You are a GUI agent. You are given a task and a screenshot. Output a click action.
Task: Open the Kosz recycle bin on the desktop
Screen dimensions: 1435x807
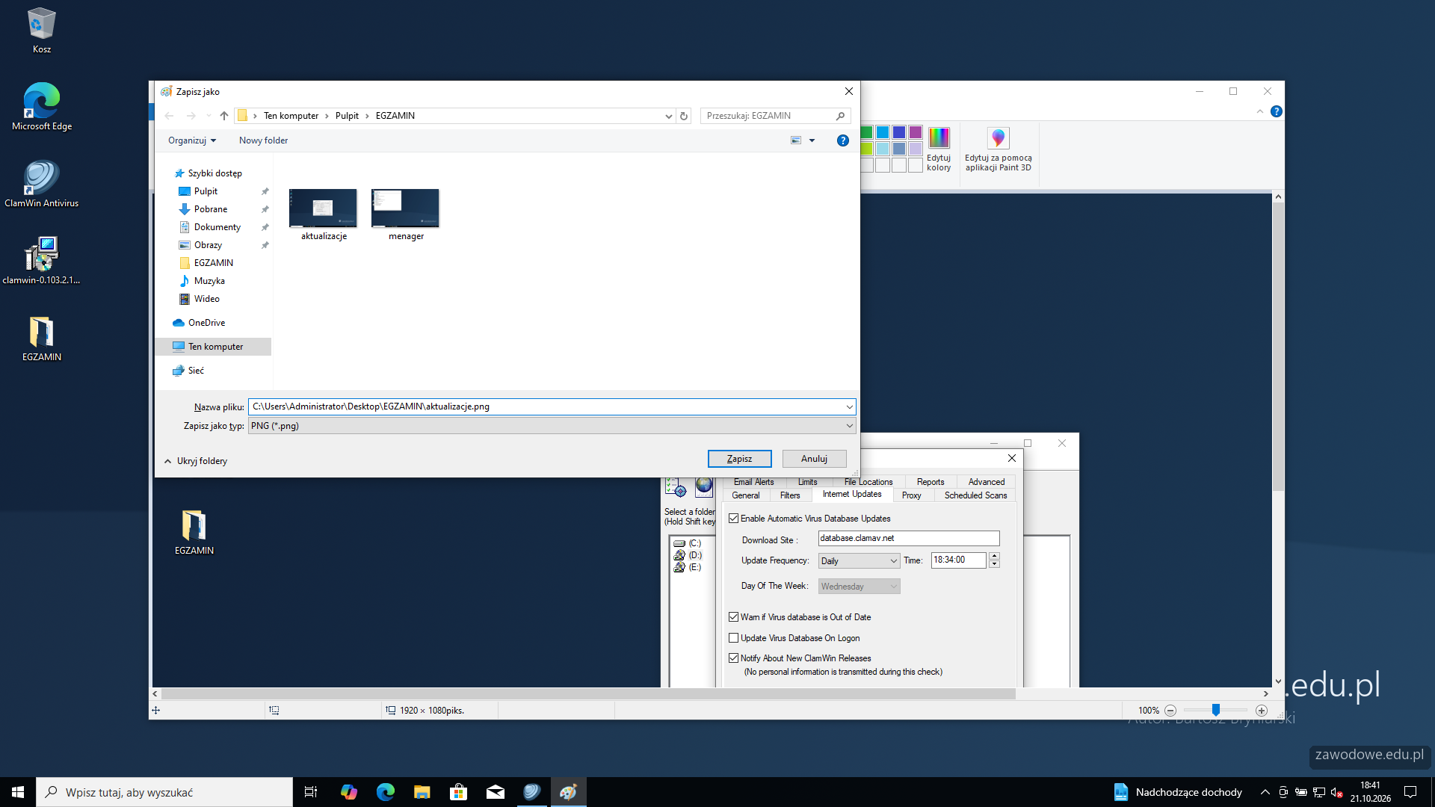(x=42, y=31)
